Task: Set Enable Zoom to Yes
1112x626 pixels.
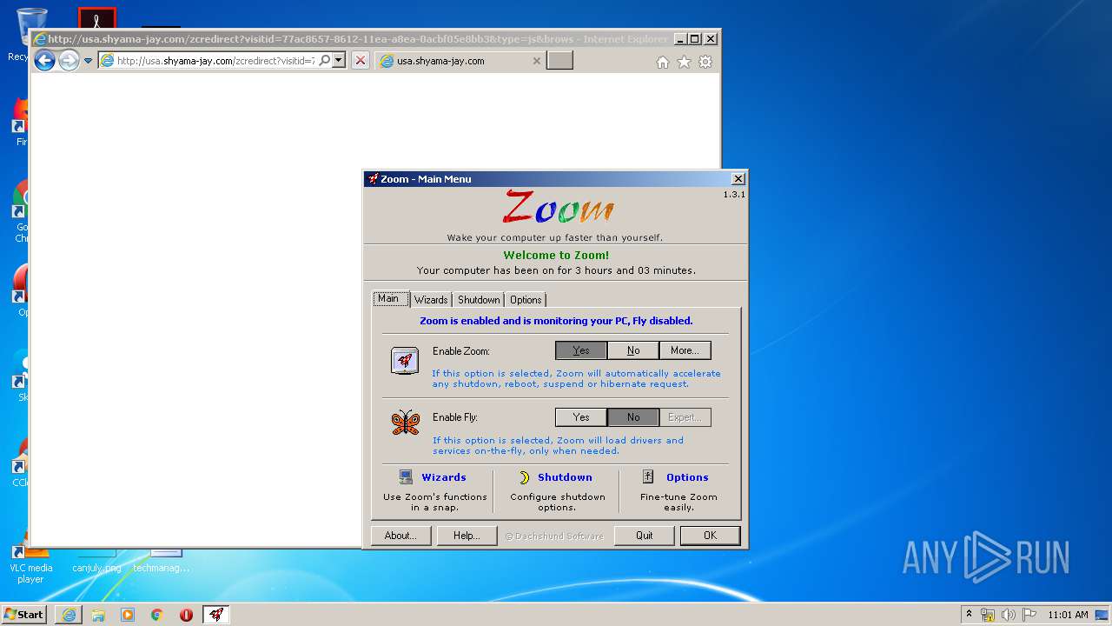Action: pyautogui.click(x=581, y=350)
